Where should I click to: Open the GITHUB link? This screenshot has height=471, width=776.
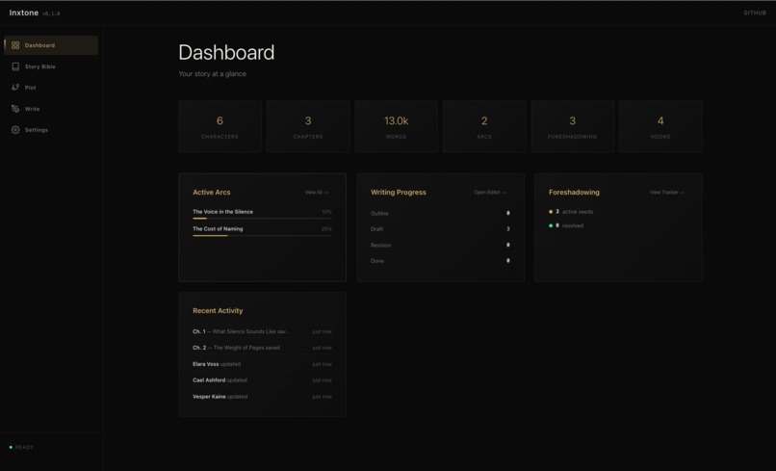[755, 13]
